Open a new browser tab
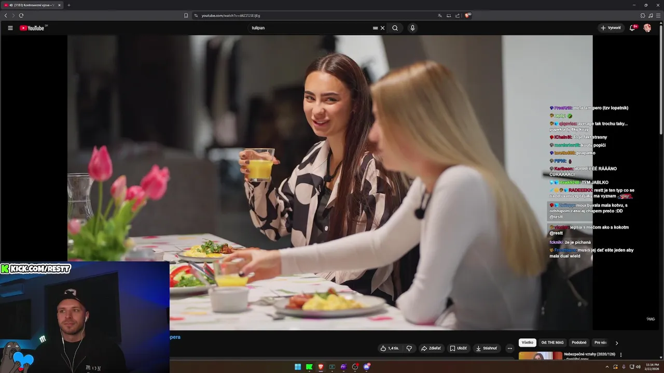 click(68, 5)
